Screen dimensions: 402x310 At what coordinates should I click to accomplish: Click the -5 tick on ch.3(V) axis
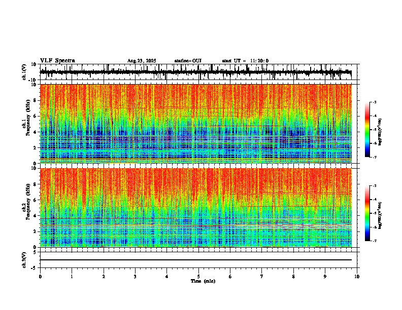pyautogui.click(x=34, y=268)
